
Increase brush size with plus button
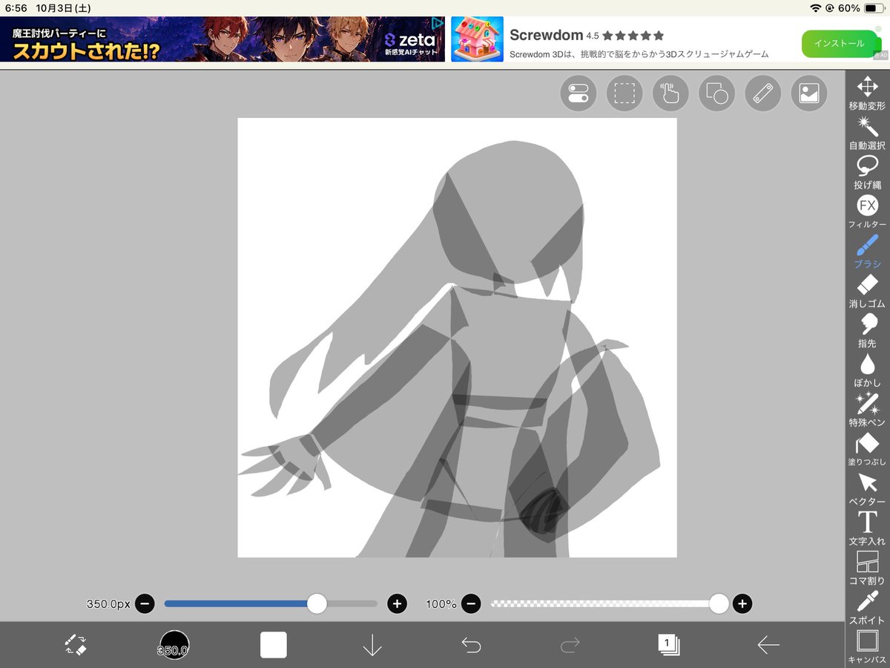398,603
